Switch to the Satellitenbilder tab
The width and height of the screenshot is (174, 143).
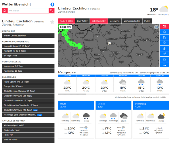point(99,21)
